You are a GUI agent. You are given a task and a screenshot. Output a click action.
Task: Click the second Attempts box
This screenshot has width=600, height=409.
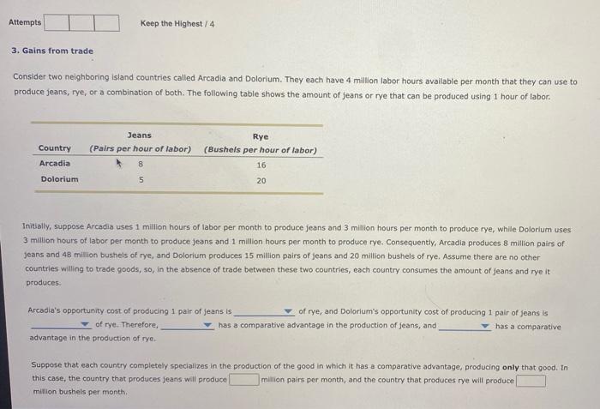(82, 23)
